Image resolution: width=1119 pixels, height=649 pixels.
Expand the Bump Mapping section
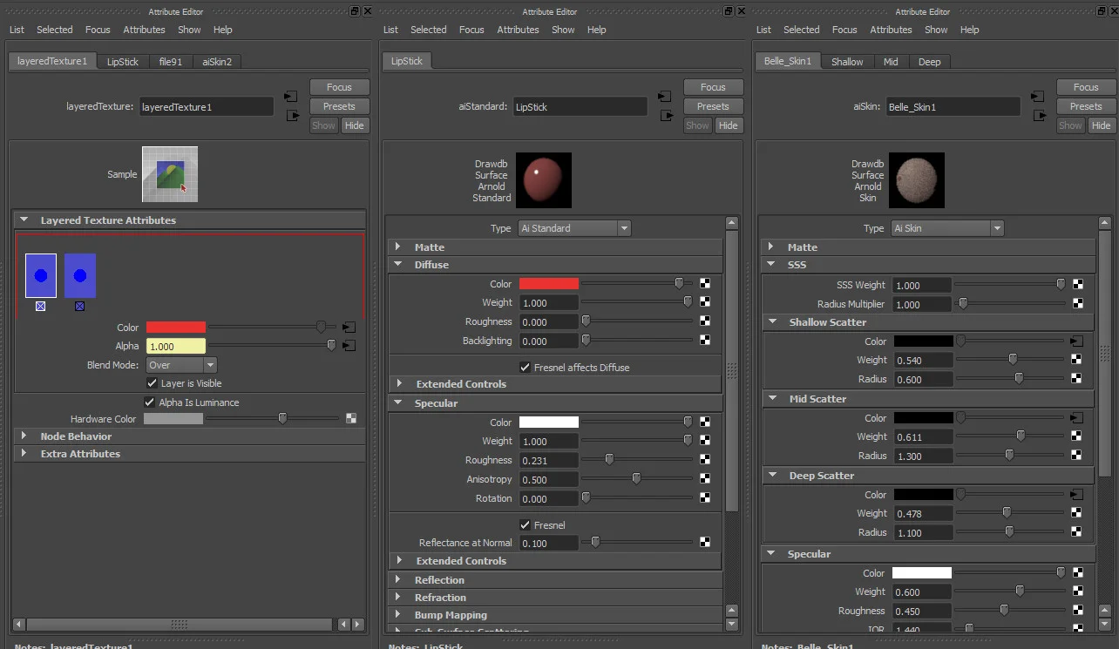397,615
